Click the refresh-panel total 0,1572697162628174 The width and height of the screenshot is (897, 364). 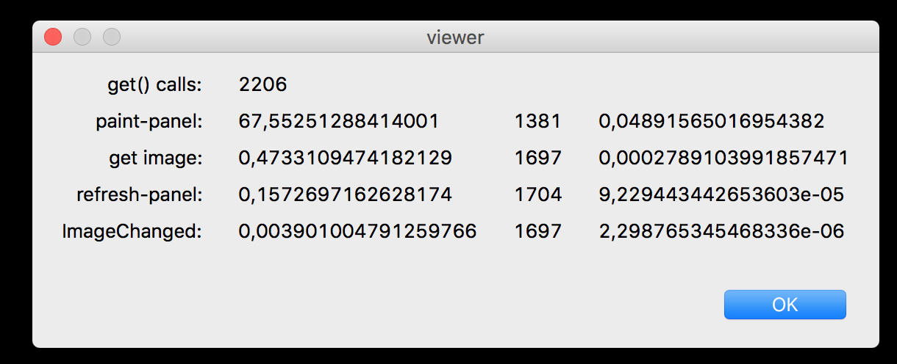click(346, 195)
